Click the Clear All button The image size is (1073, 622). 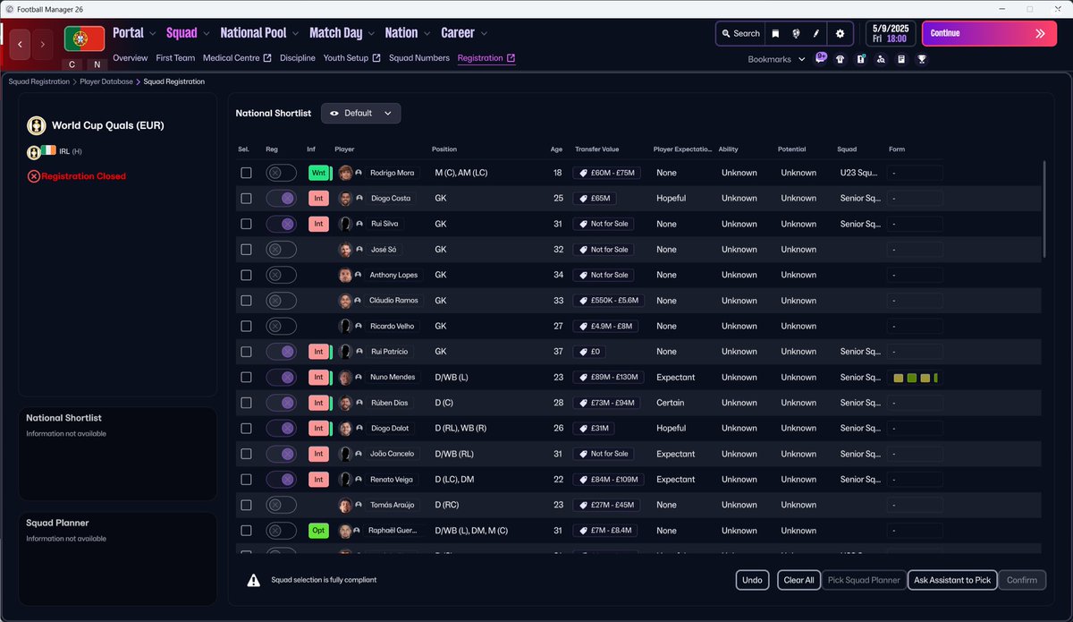pos(798,580)
